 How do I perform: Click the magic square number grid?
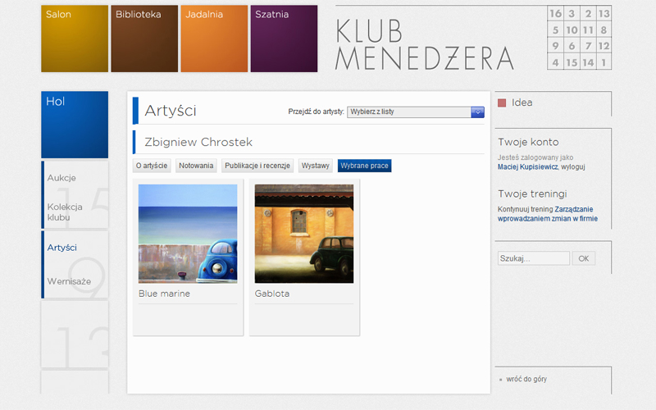(580, 38)
